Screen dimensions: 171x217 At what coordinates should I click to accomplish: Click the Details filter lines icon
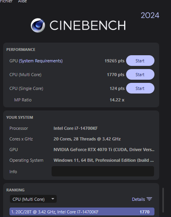click(x=149, y=199)
